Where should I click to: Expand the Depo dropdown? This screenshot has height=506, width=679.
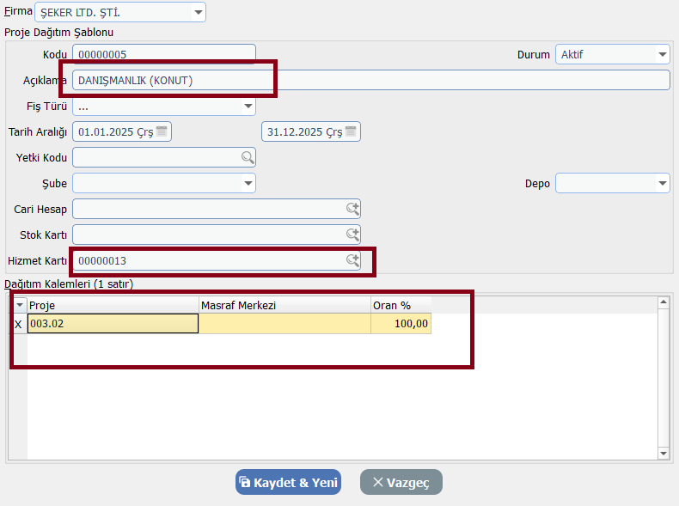coord(662,183)
